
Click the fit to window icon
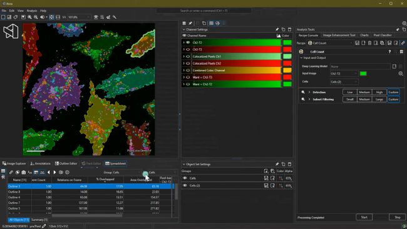(x=51, y=17)
